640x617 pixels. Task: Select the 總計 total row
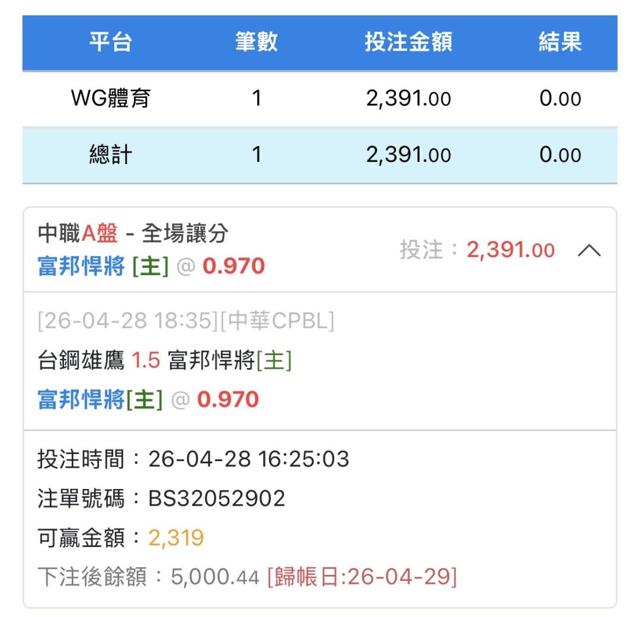(111, 155)
